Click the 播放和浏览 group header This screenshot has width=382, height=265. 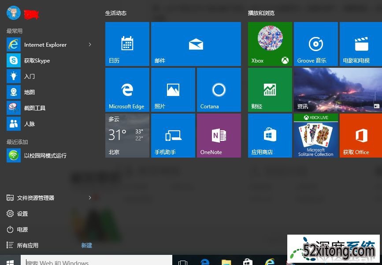tap(261, 13)
